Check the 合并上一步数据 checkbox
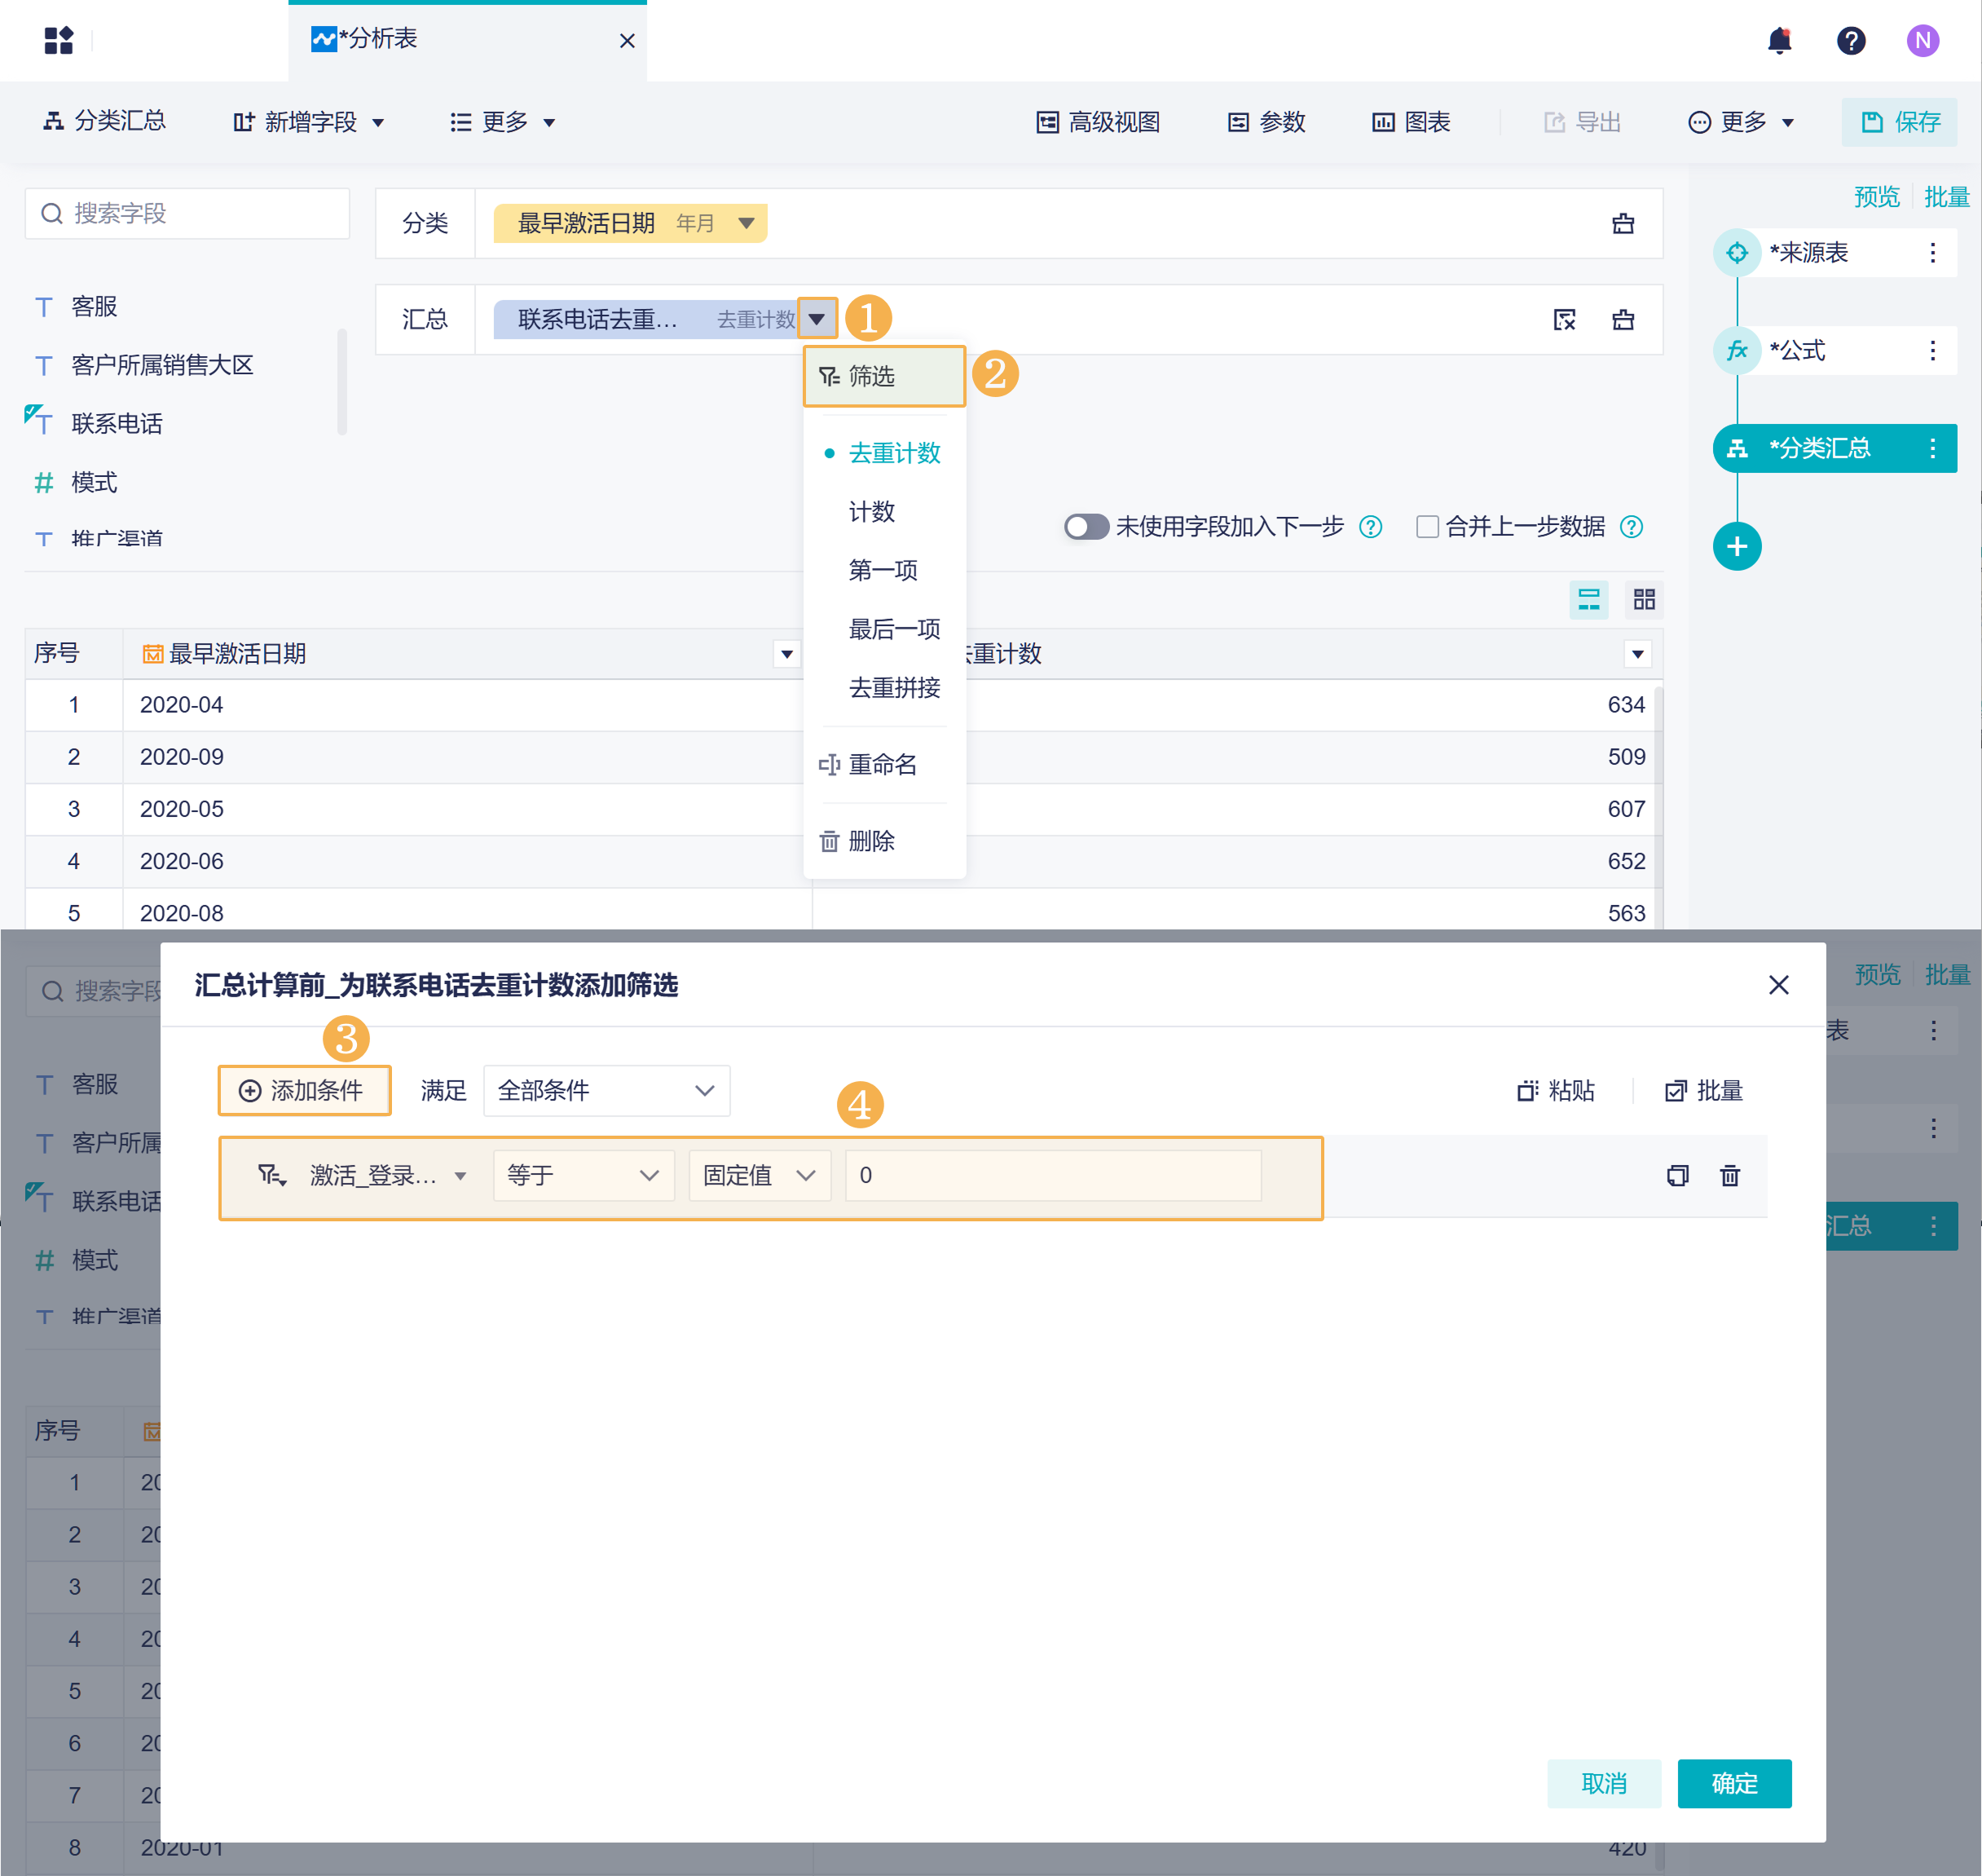 1427,527
